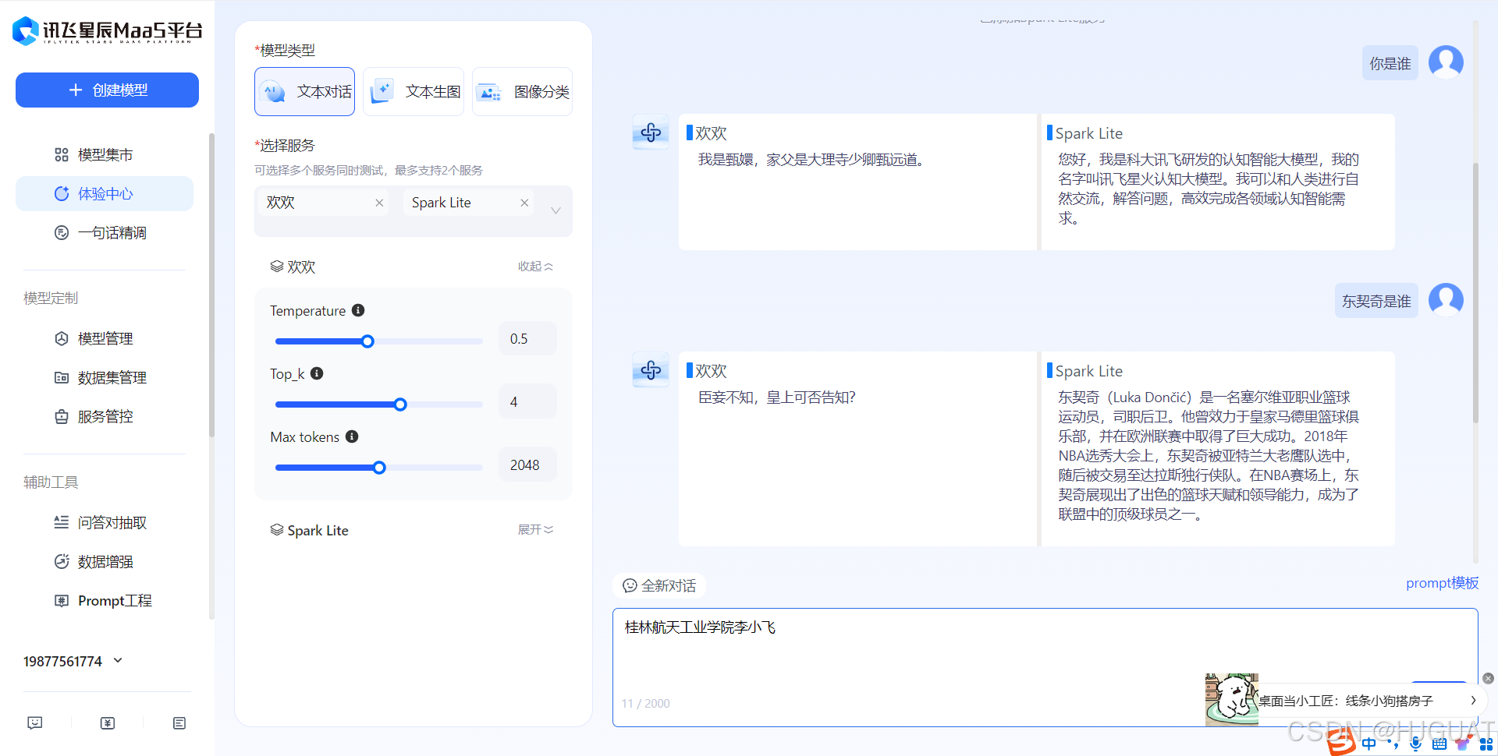This screenshot has height=756, width=1498.
Task: Click the 讯飞星辰MaaS平台 logo
Action: pyautogui.click(x=107, y=31)
